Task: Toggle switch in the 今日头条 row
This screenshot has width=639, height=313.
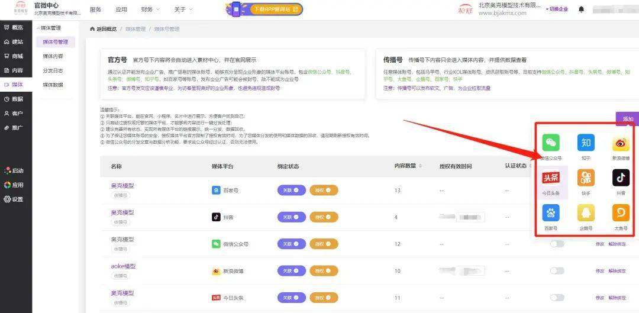Action: coord(557,298)
